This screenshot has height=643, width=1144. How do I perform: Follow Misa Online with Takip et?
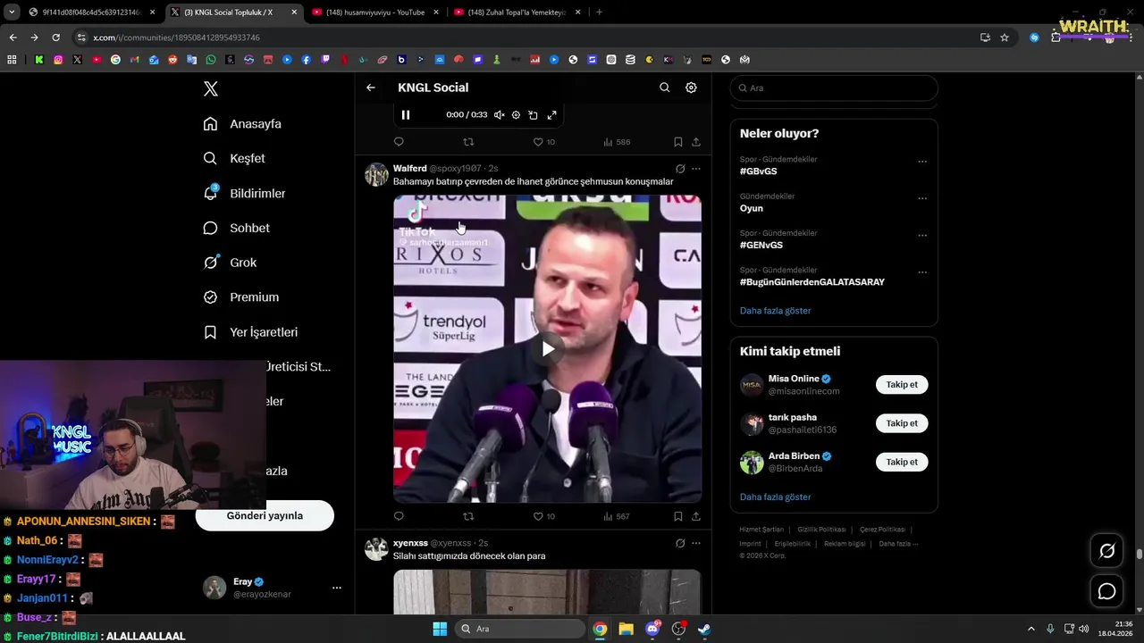coord(902,385)
